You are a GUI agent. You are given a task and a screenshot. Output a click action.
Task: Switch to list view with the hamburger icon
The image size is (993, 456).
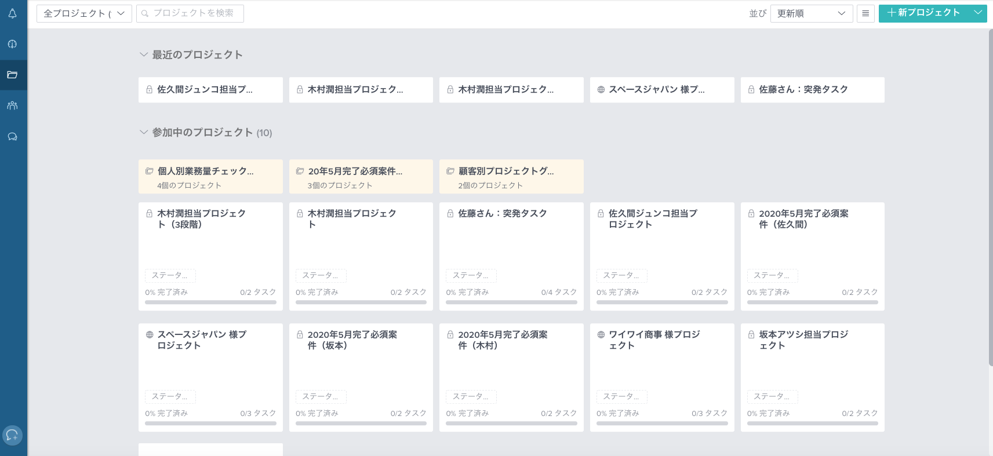[865, 13]
